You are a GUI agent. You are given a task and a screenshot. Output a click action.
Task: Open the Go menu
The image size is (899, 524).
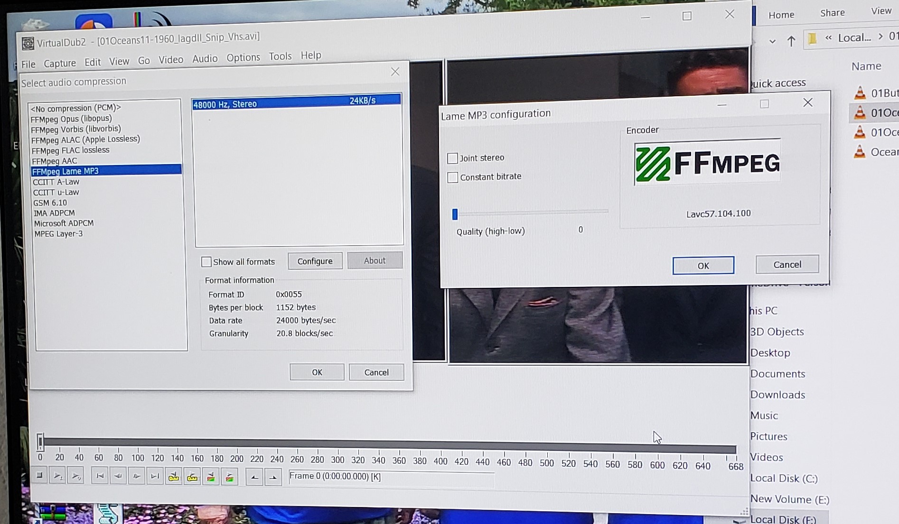click(x=144, y=61)
